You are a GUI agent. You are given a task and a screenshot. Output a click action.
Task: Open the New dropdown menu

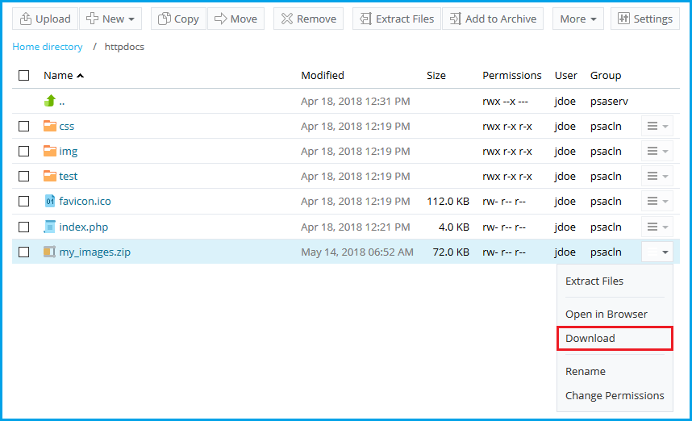(x=110, y=19)
